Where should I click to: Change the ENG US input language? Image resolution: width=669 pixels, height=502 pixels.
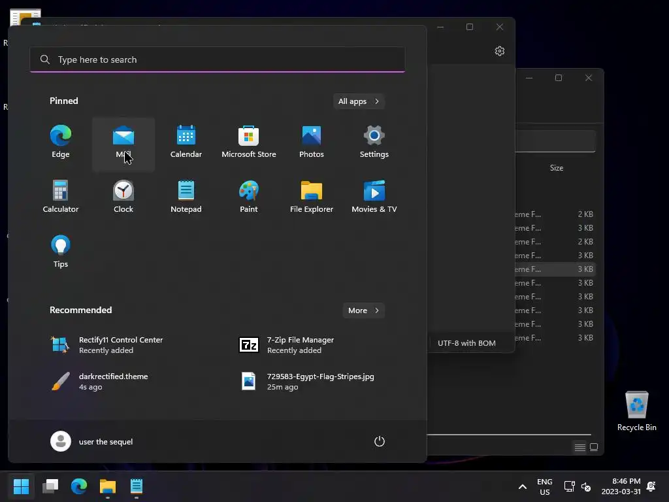[544, 486]
